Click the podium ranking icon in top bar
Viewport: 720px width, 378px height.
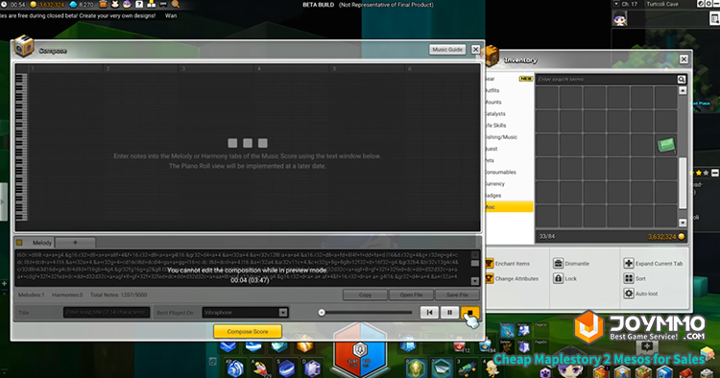151,4
